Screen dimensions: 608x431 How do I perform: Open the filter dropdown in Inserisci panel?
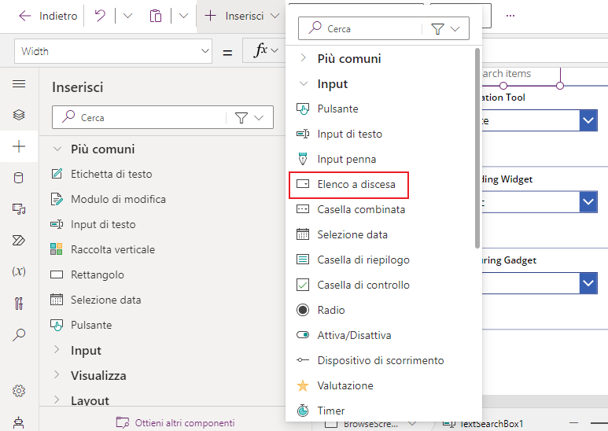249,117
